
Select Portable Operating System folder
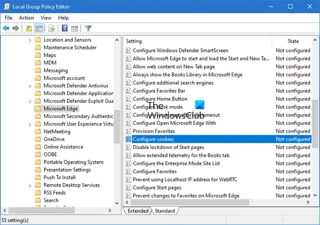[x=74, y=162]
